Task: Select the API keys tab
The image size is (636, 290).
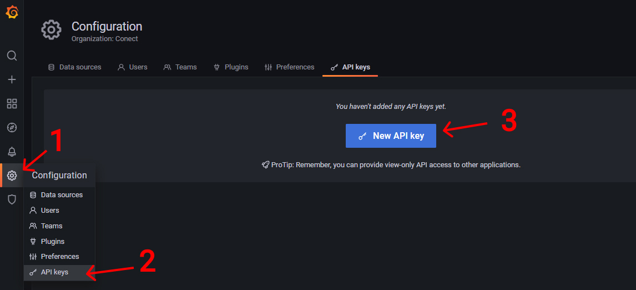Action: pos(350,67)
